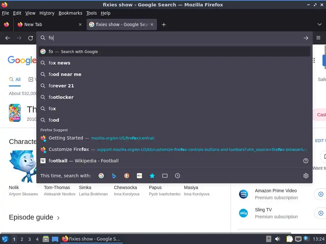Click the clipboard manager tray icon
Image resolution: width=326 pixels, height=244 pixels.
click(x=289, y=239)
